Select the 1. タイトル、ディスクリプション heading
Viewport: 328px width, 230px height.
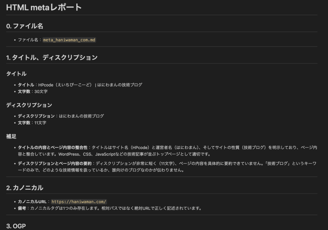(52, 58)
